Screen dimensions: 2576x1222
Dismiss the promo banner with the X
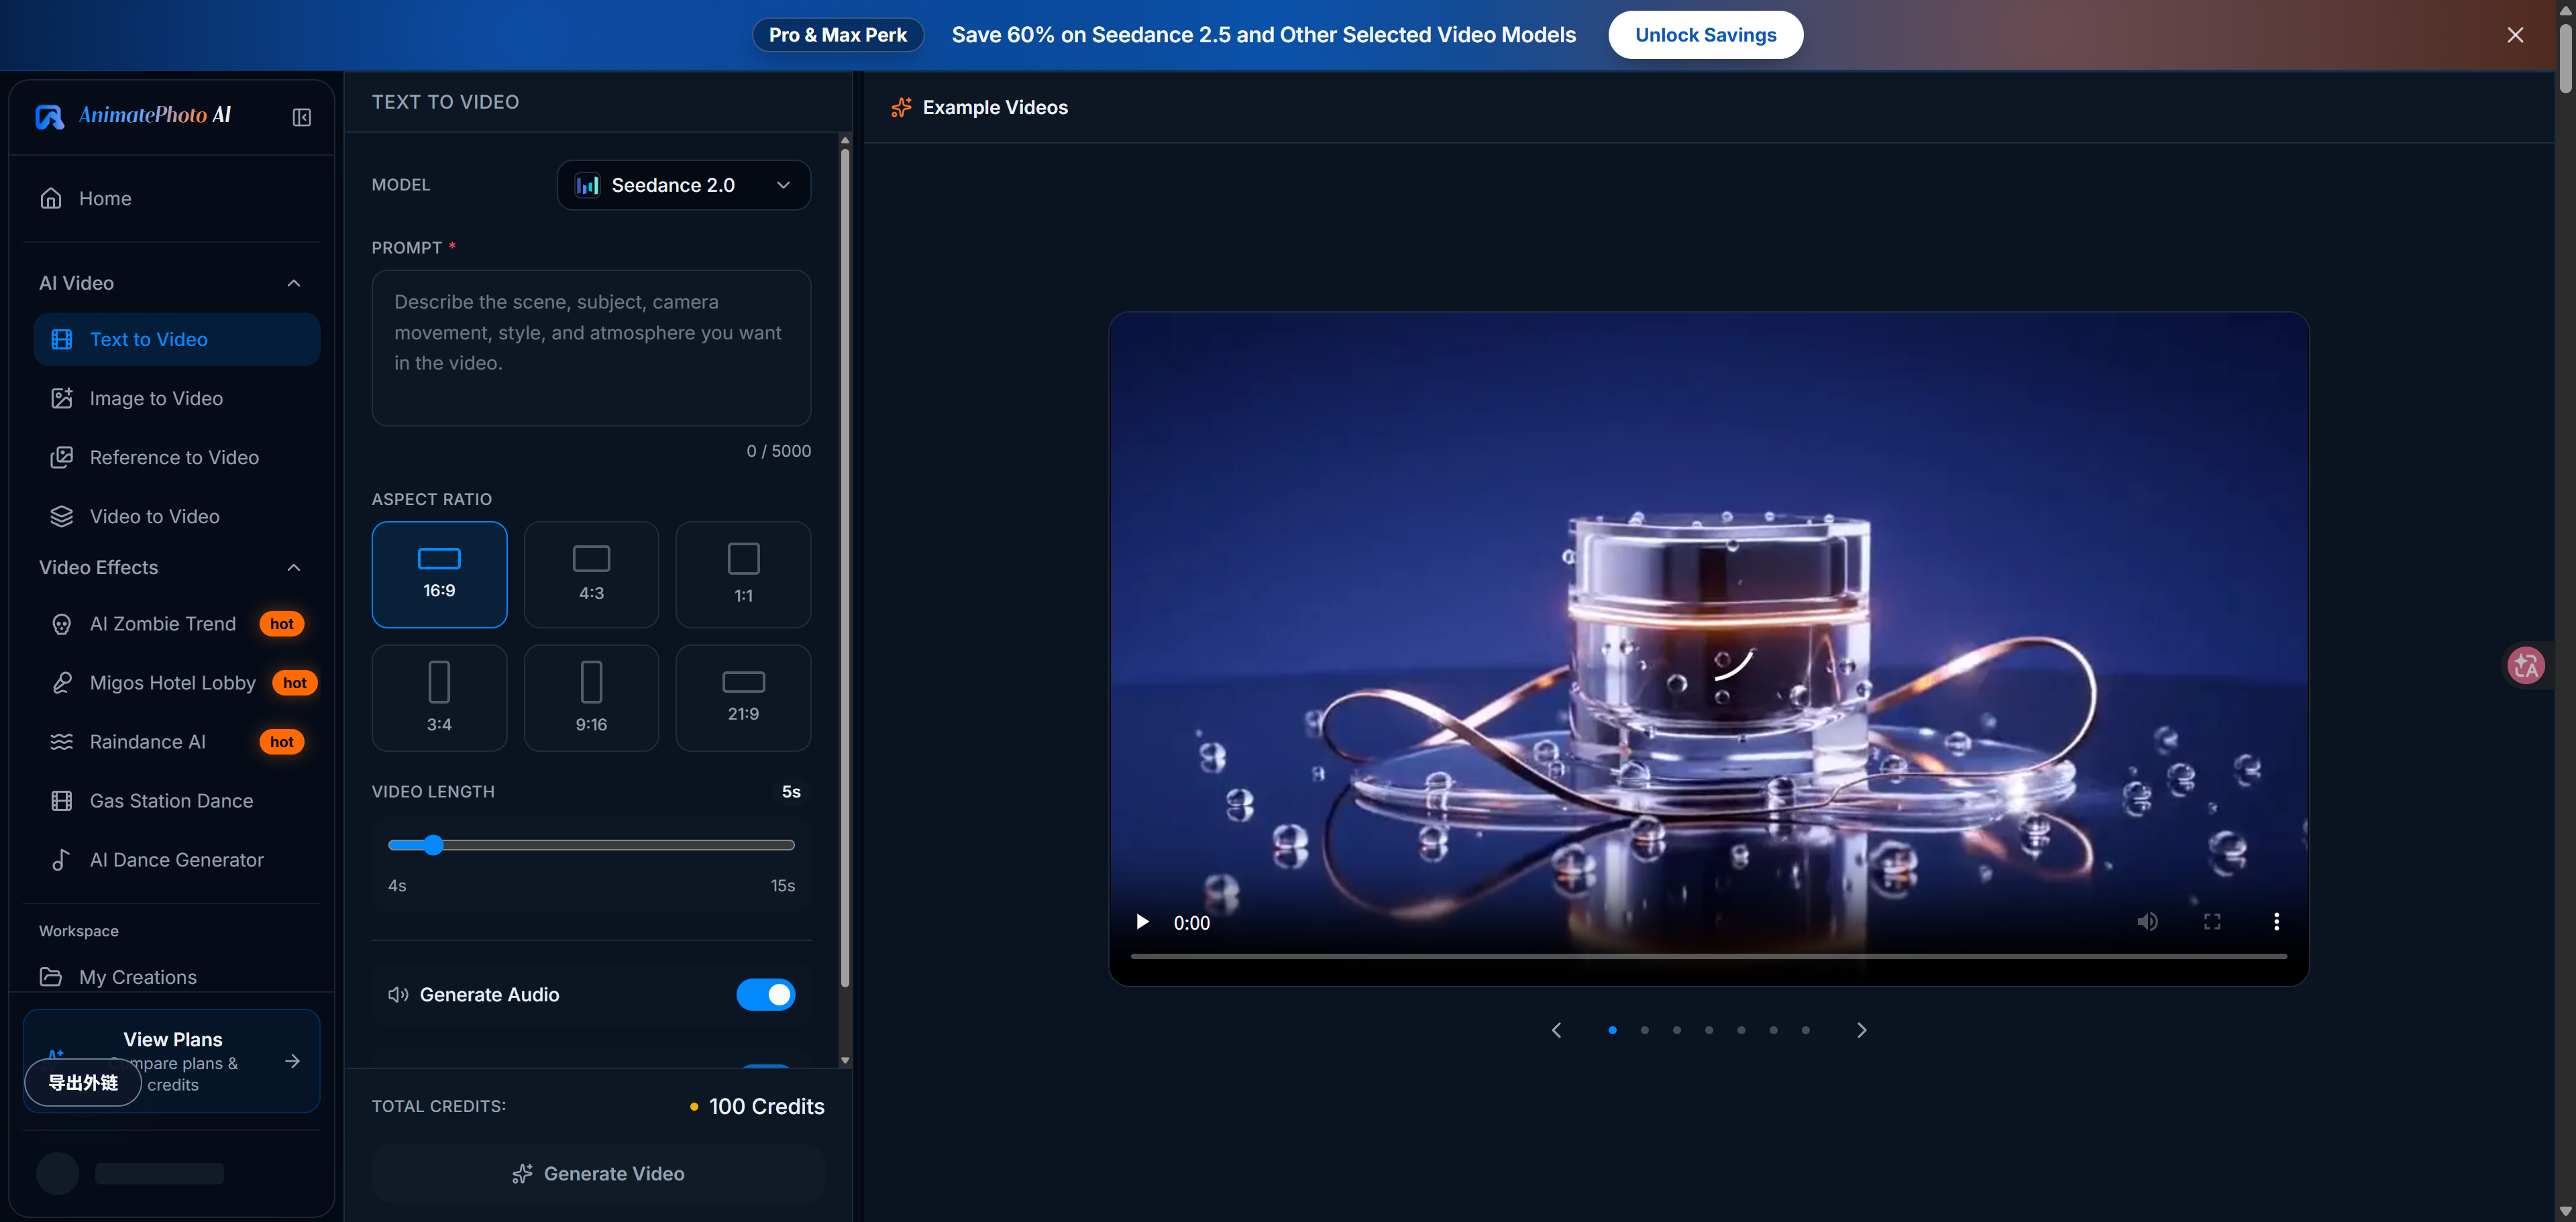[x=2515, y=35]
